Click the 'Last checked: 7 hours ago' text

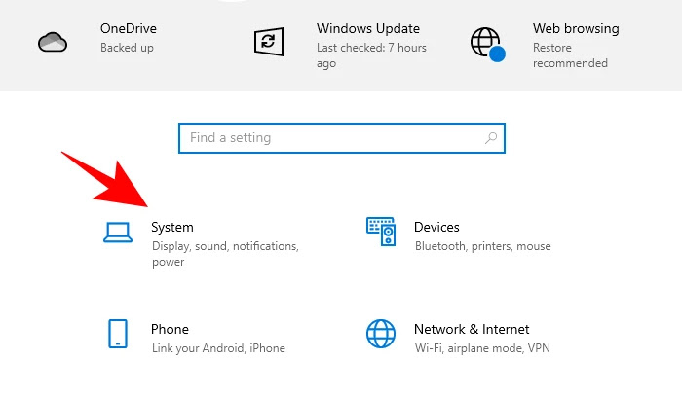[371, 55]
